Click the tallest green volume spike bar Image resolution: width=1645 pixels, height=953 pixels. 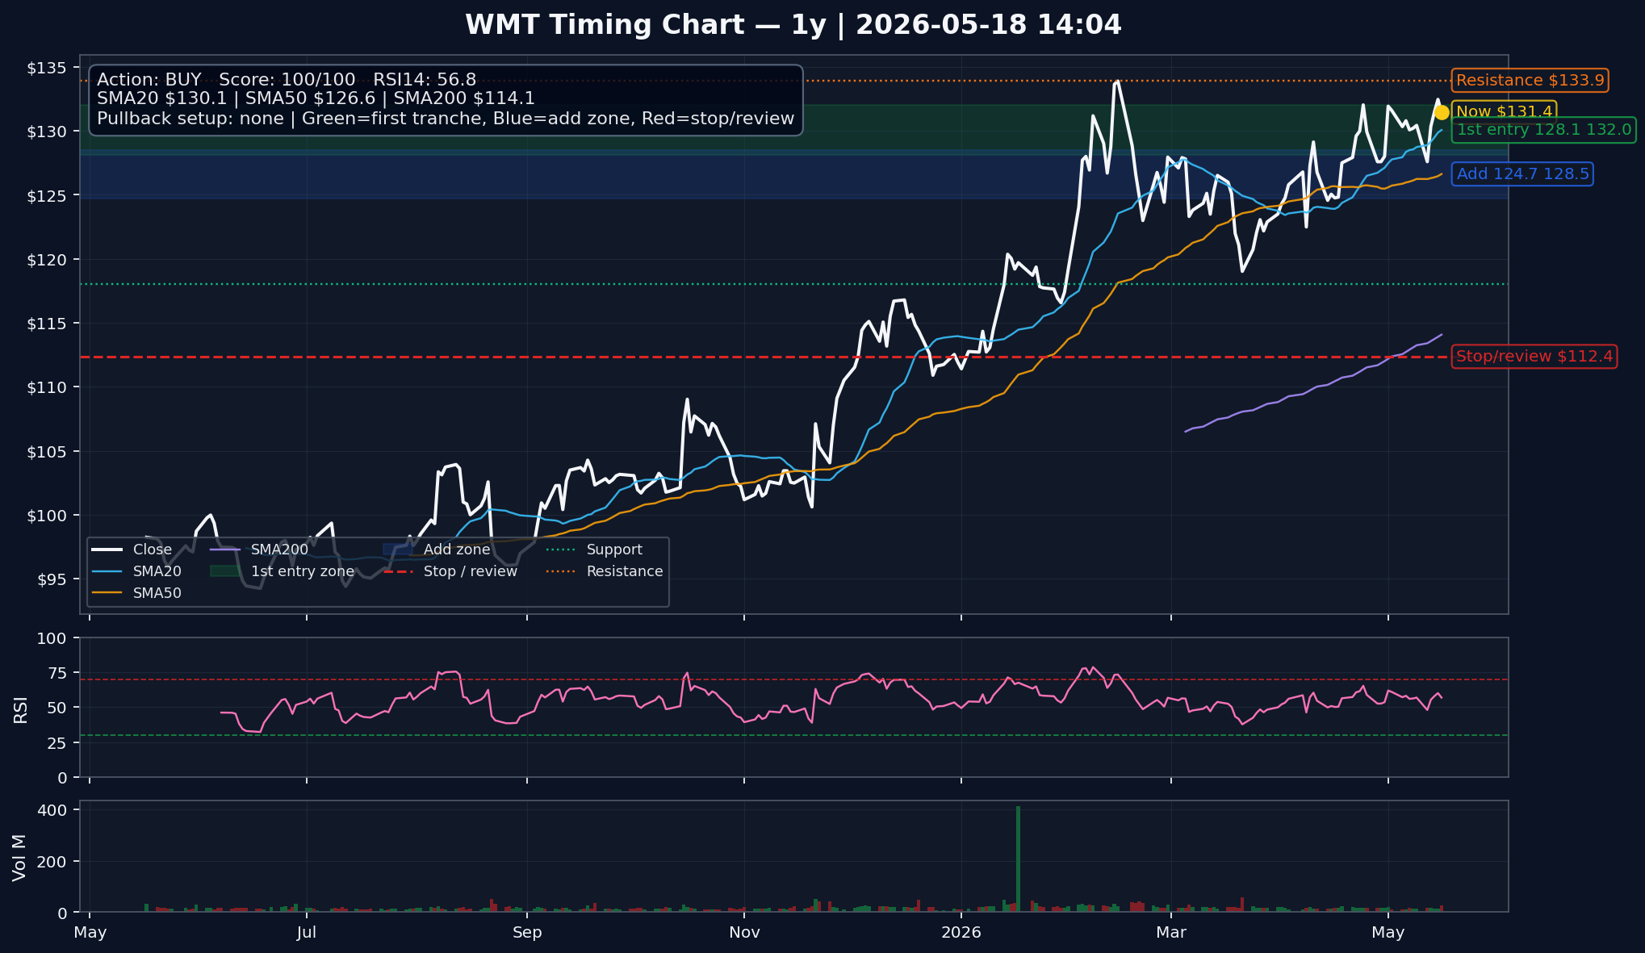(x=1018, y=859)
